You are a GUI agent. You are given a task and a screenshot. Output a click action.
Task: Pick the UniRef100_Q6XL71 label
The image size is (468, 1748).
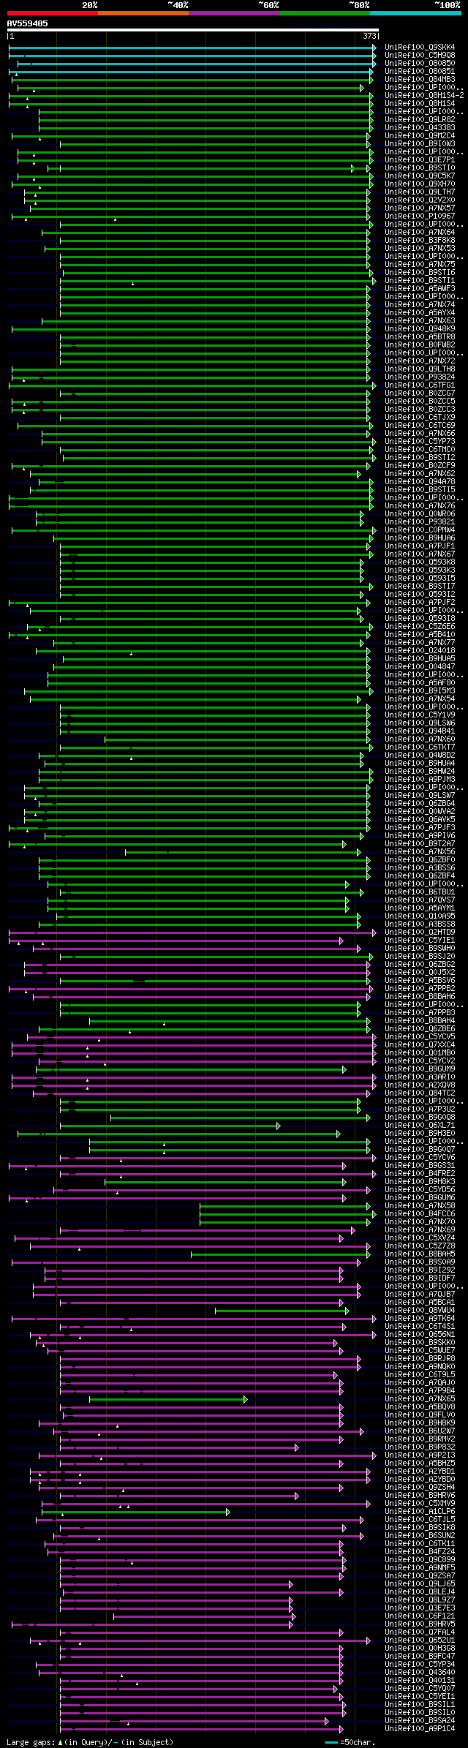coord(420,1126)
